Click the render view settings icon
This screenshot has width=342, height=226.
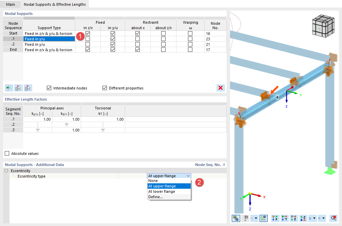click(236, 218)
